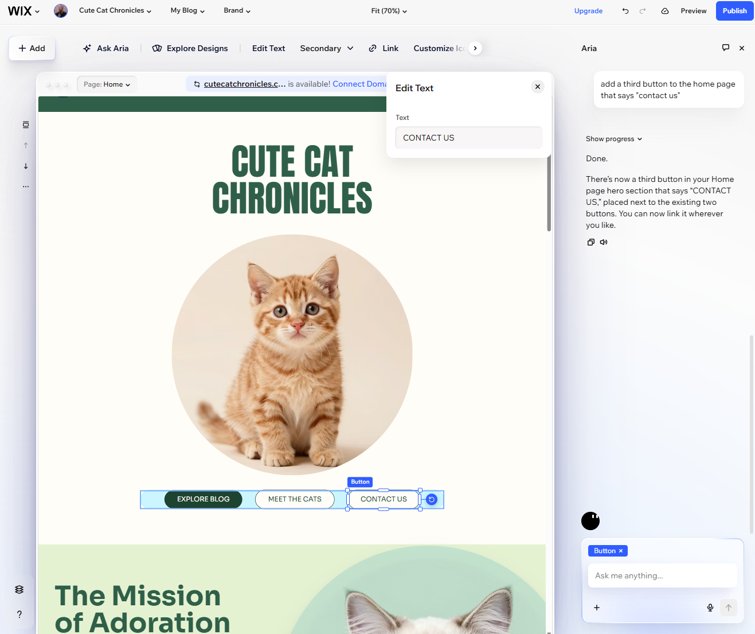This screenshot has height=634, width=755.
Task: Remove the Button context chip in Aria chat
Action: [x=620, y=550]
